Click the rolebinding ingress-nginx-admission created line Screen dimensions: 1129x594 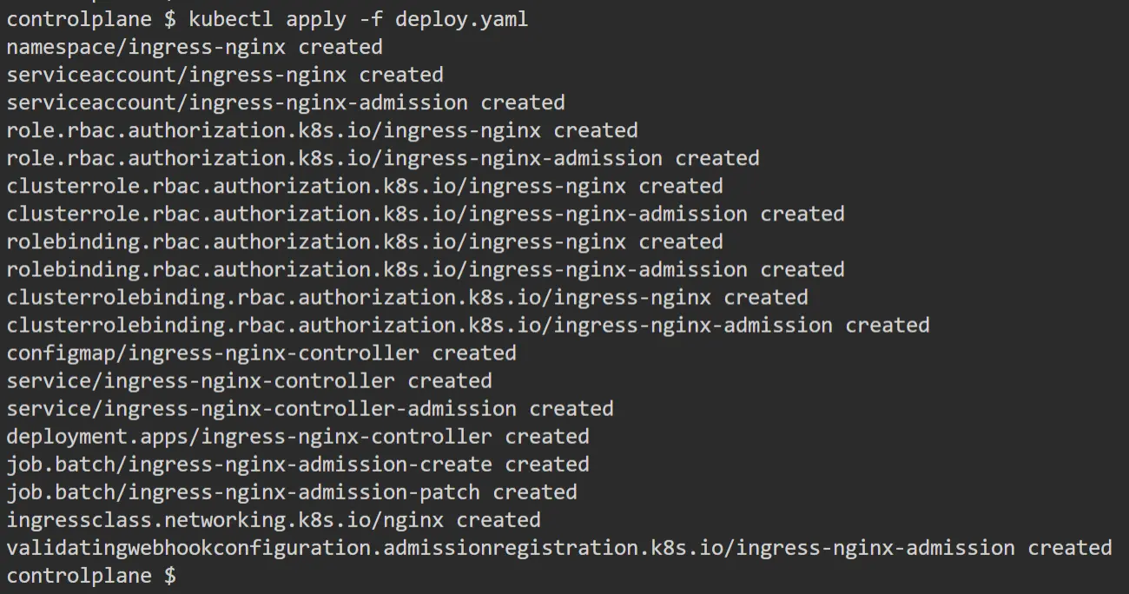pyautogui.click(x=425, y=269)
